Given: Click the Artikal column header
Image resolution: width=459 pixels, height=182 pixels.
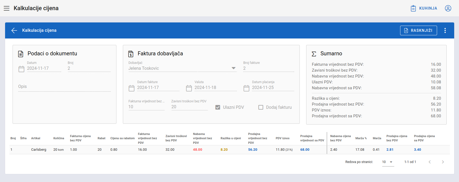Looking at the screenshot, I should (36, 138).
